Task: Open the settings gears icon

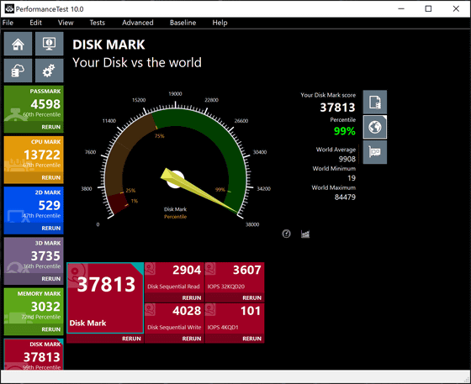Action: coord(50,71)
